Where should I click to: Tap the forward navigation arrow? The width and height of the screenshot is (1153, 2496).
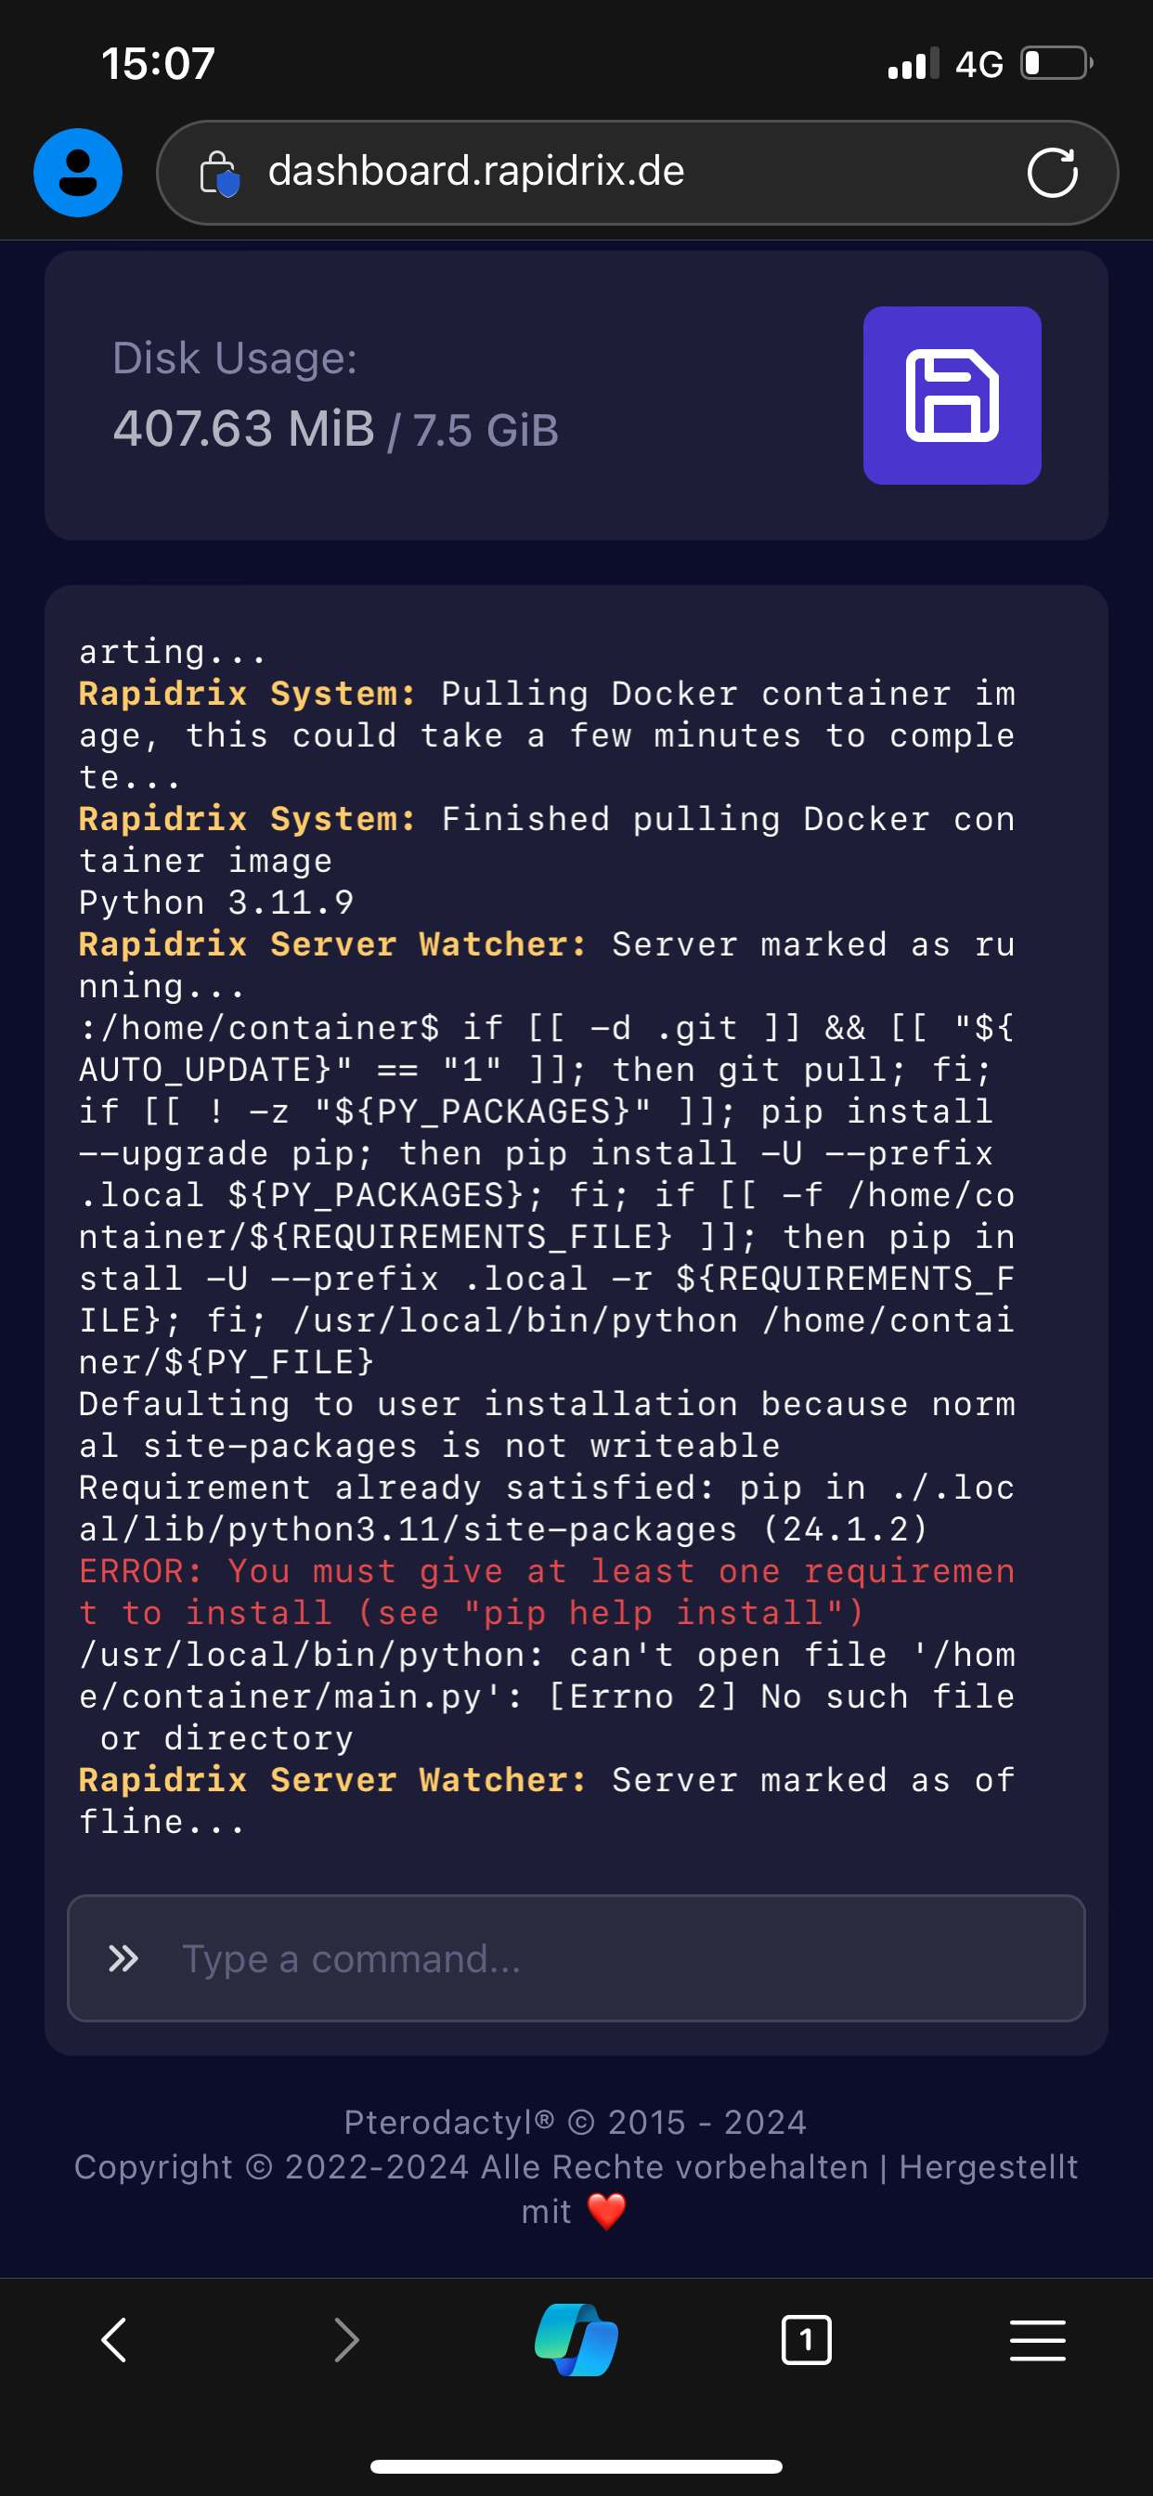pos(346,2340)
